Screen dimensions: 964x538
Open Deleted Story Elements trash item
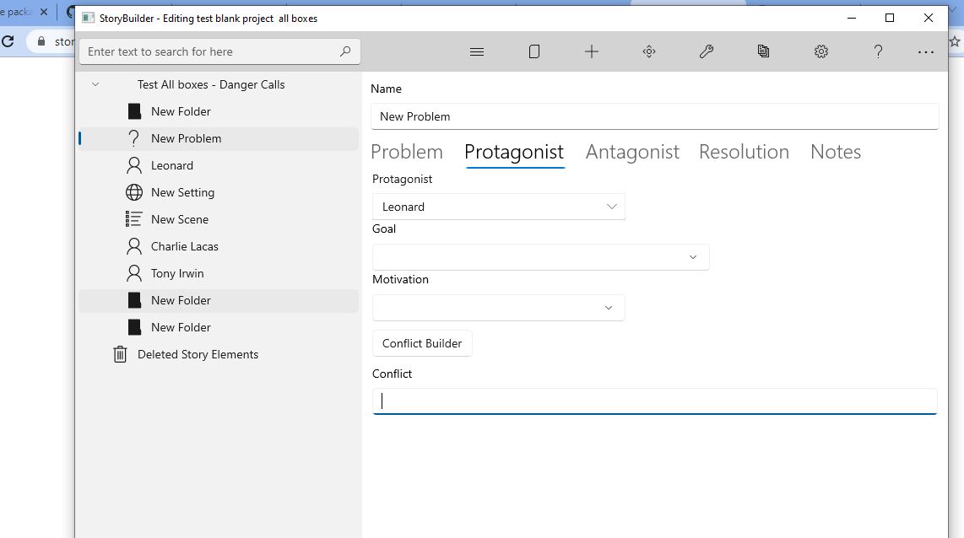[x=198, y=354]
